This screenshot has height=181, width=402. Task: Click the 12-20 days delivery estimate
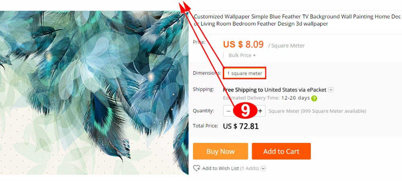tap(295, 98)
